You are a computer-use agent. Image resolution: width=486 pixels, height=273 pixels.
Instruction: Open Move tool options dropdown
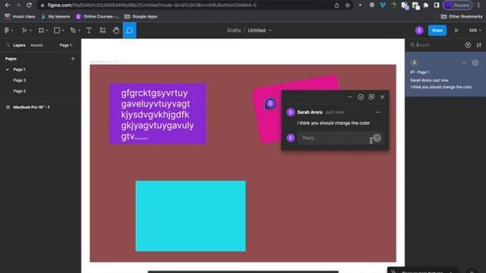click(30, 30)
